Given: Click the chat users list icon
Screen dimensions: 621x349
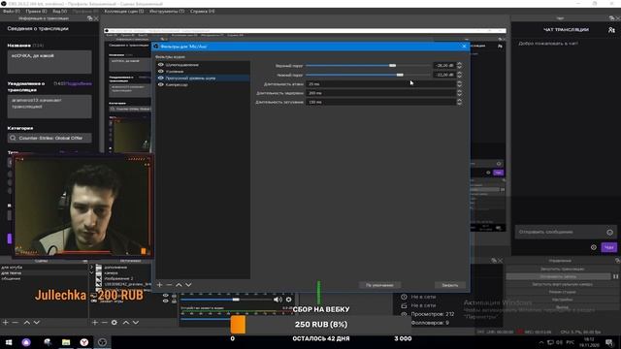Looking at the screenshot, I should 611,30.
